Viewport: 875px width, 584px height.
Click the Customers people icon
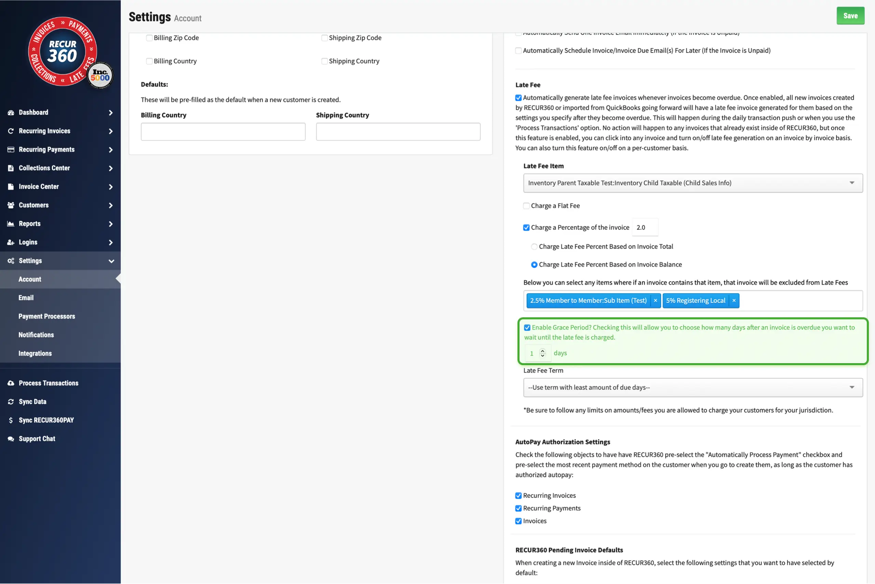11,205
